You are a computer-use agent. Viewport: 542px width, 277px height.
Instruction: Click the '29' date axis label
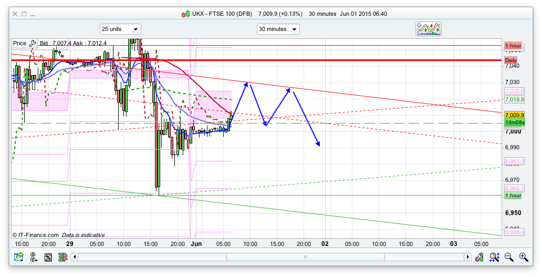click(69, 244)
